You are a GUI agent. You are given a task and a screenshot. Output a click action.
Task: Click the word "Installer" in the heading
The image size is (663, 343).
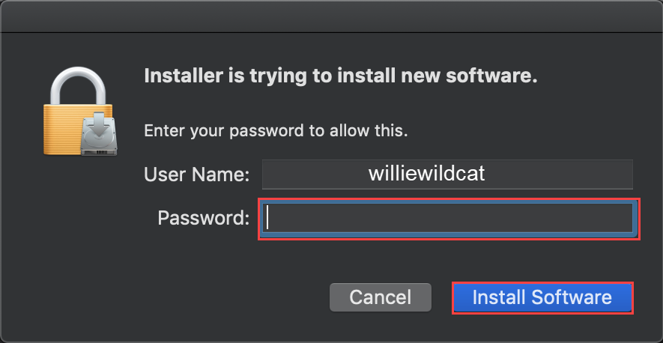[179, 76]
